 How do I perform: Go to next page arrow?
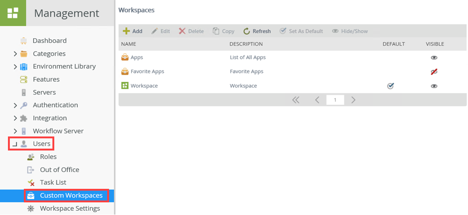click(354, 100)
